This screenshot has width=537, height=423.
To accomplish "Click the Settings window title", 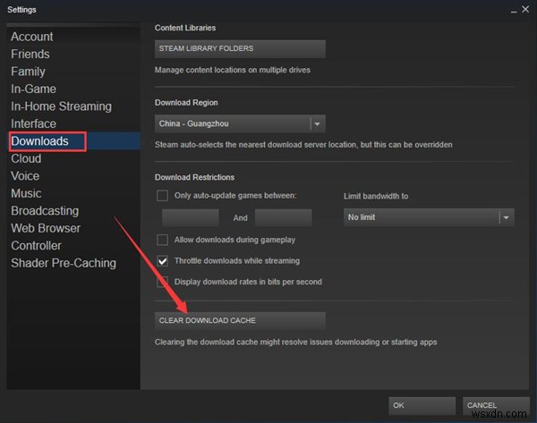I will 21,10.
